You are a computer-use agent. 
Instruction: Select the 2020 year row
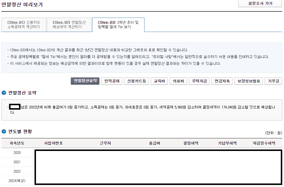click(17, 152)
